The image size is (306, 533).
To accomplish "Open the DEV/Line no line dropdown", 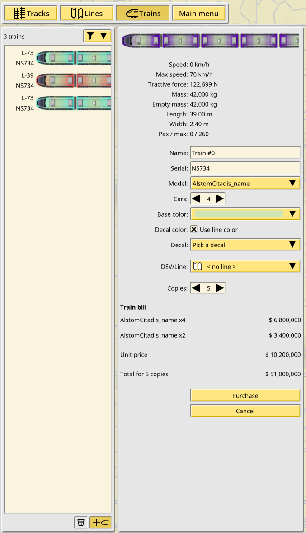I will pyautogui.click(x=245, y=266).
